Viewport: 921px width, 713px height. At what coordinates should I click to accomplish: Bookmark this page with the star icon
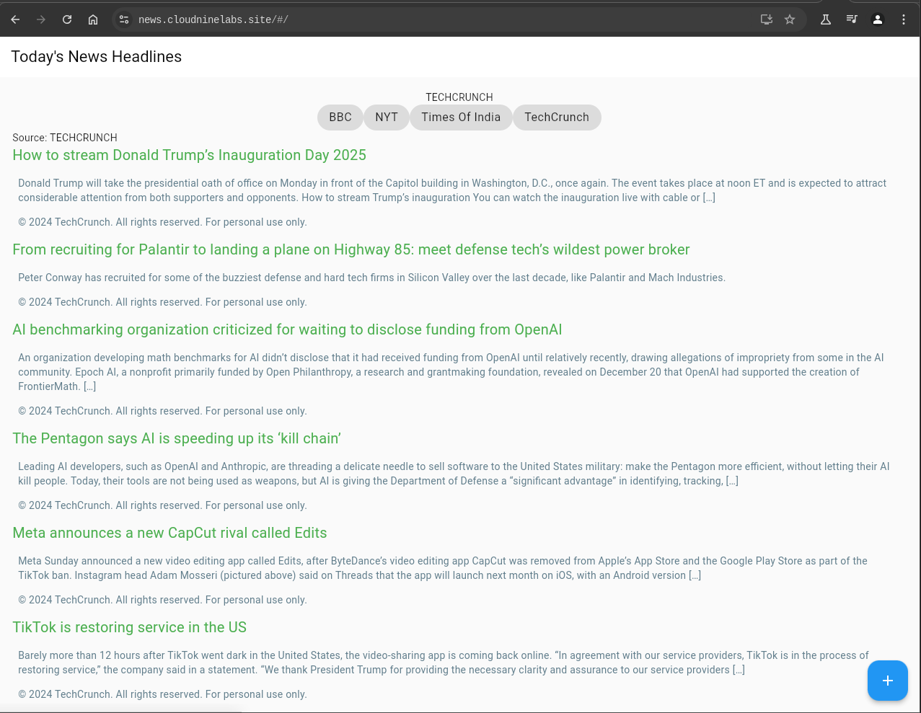790,19
